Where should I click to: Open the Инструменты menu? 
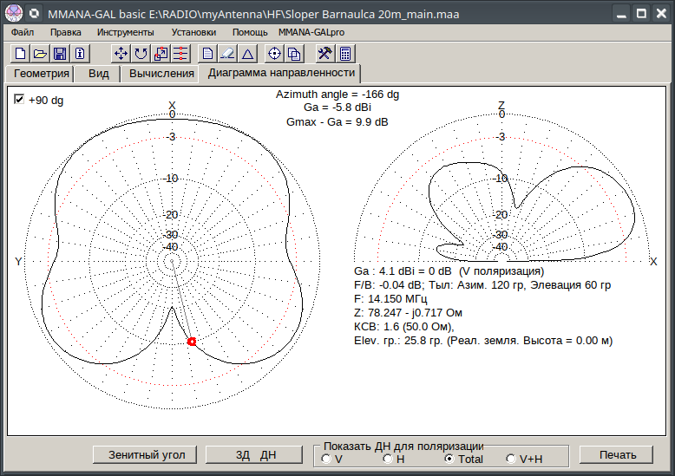126,32
